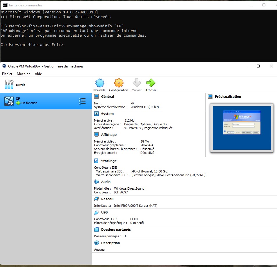Click the Général section icon
This screenshot has height=267, width=277.
[x=97, y=97]
